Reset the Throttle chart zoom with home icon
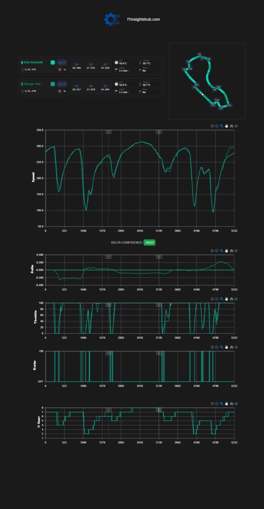Screen dimensions: 264x509 tap(232, 299)
